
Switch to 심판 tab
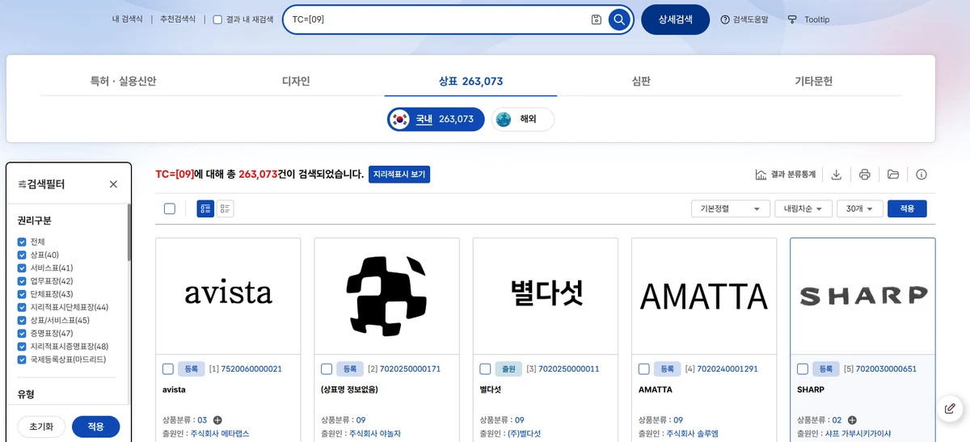[641, 81]
